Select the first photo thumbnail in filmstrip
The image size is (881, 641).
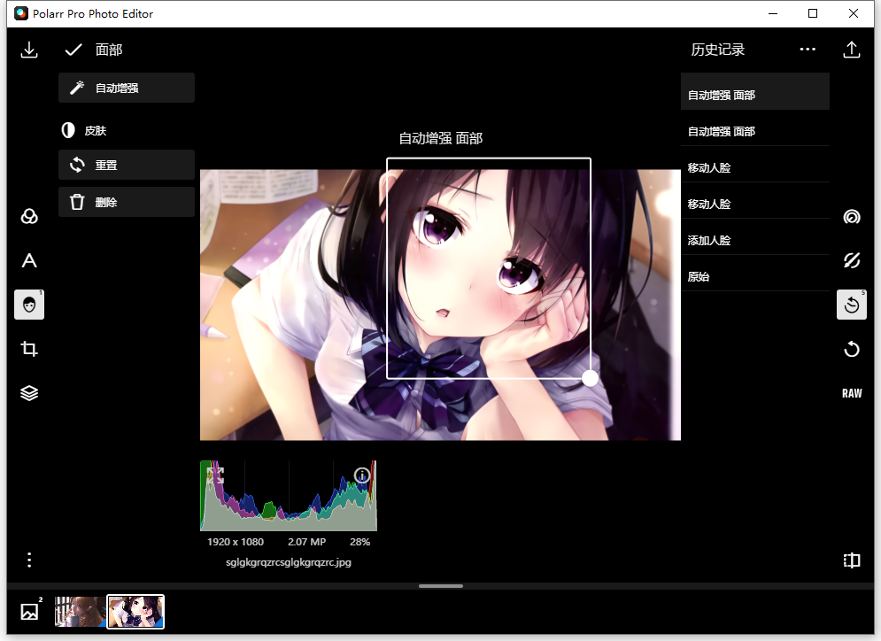[x=80, y=611]
